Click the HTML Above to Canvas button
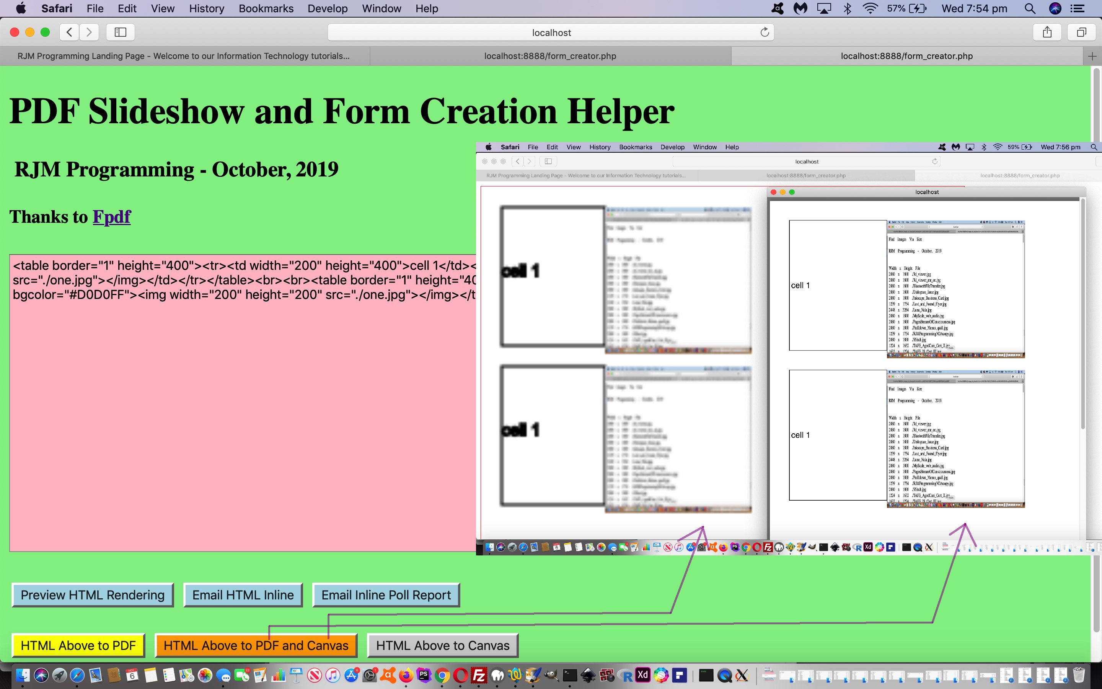Viewport: 1102px width, 689px height. pyautogui.click(x=442, y=645)
